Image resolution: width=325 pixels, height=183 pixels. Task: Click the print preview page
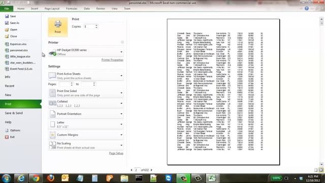[x=223, y=92]
